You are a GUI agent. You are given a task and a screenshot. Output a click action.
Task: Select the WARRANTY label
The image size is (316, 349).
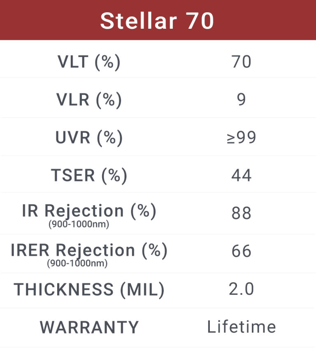(x=89, y=327)
